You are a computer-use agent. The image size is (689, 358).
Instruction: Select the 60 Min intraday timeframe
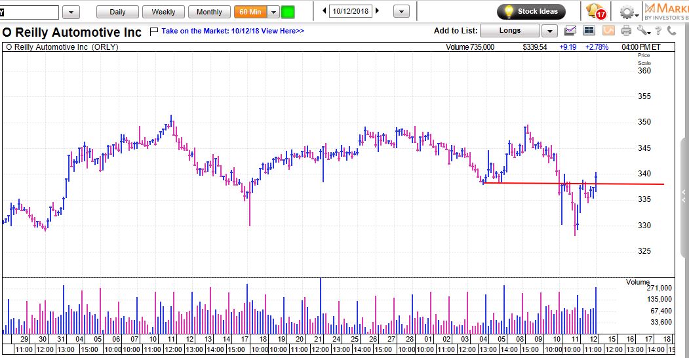tap(250, 12)
